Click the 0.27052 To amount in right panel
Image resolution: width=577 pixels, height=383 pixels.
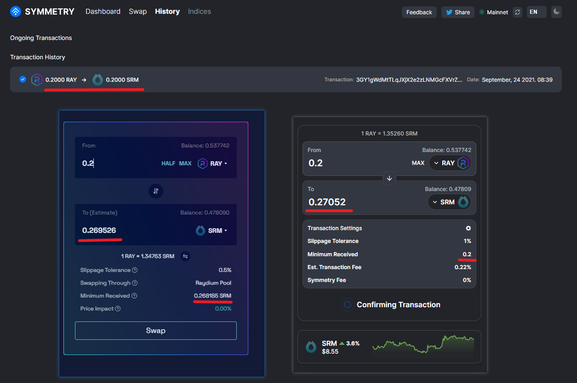tap(327, 202)
